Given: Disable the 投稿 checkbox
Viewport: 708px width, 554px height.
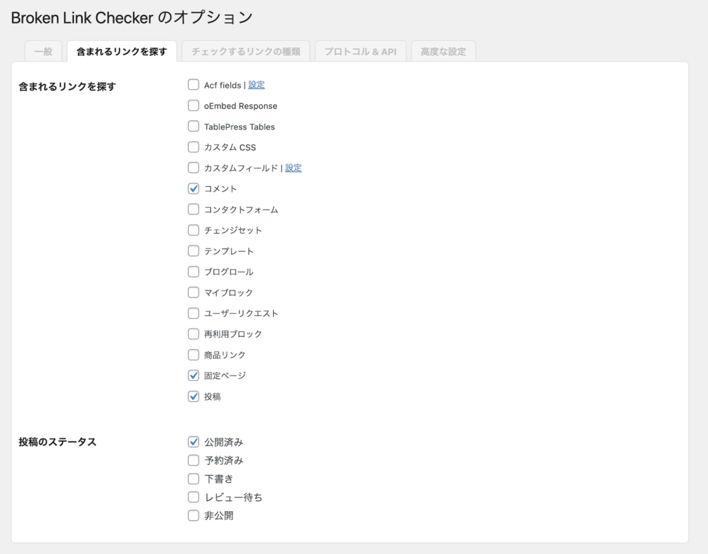Looking at the screenshot, I should (x=194, y=396).
